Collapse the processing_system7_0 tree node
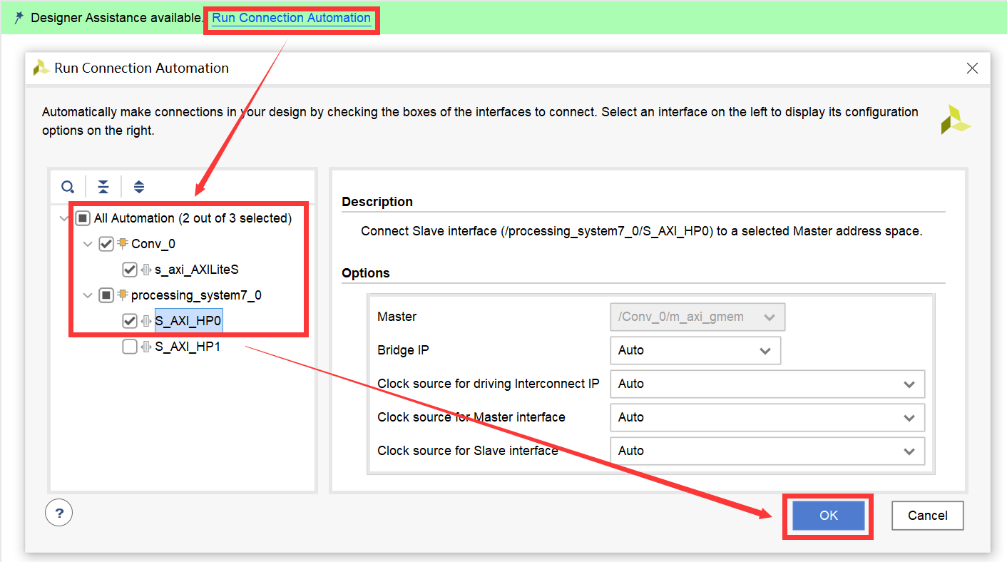Image resolution: width=1007 pixels, height=562 pixels. click(88, 295)
